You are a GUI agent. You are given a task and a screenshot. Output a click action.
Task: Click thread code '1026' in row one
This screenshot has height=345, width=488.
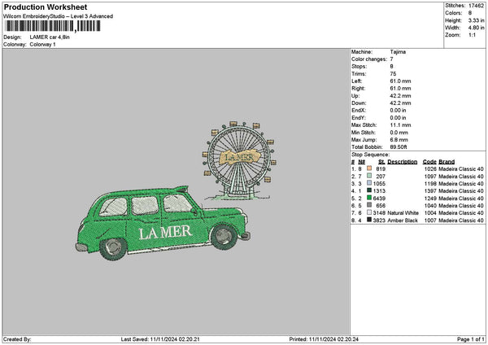[x=430, y=169]
